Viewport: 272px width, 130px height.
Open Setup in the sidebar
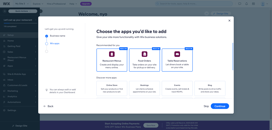(19, 35)
